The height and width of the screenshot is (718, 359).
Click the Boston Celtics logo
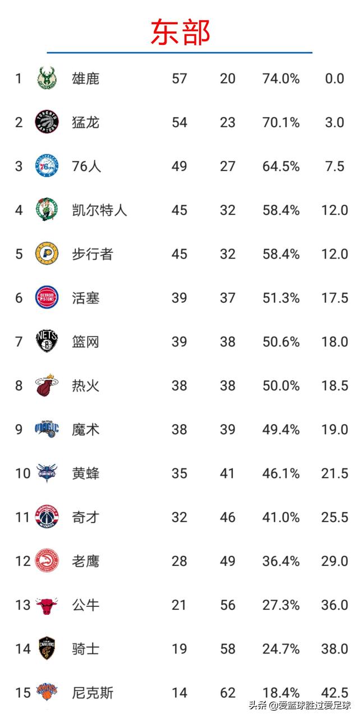tap(47, 210)
